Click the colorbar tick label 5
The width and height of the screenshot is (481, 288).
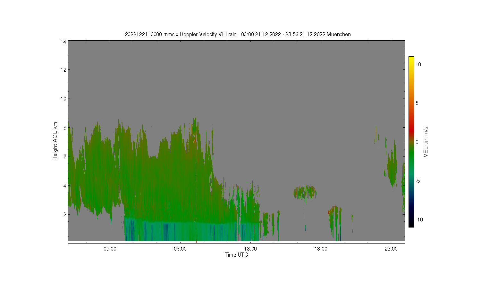point(417,103)
